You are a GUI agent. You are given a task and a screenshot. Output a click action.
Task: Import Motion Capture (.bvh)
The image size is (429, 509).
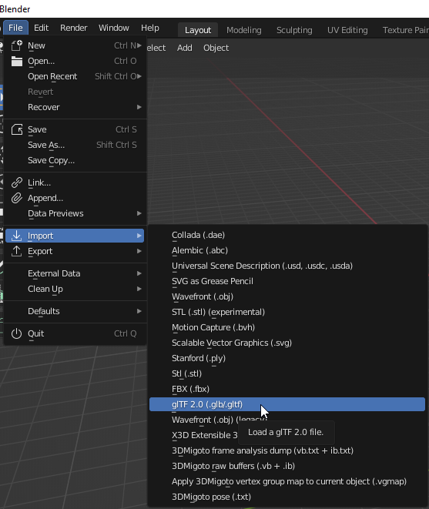click(287, 327)
